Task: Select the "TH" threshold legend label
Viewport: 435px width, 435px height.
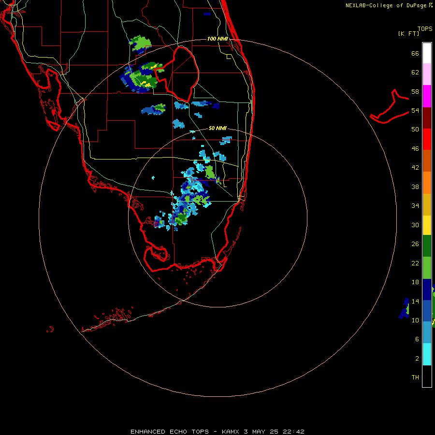Action: [x=415, y=377]
